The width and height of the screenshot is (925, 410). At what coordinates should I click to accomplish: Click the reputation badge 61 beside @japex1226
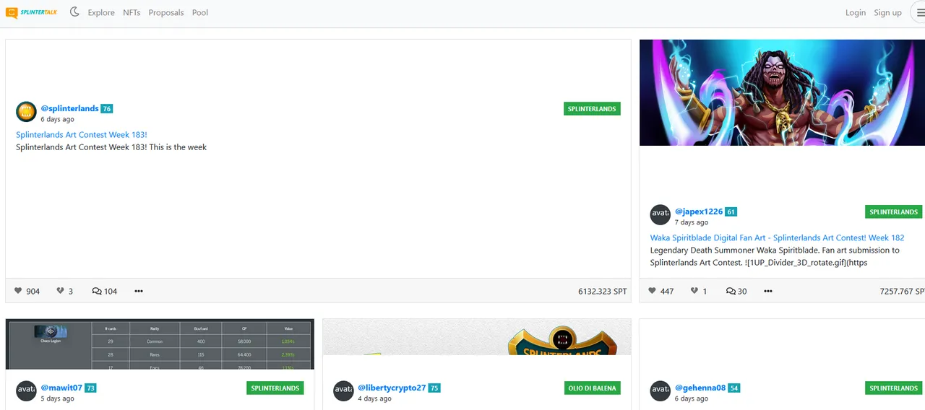tap(731, 212)
